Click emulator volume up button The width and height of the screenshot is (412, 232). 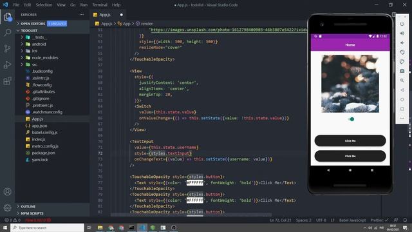402,34
